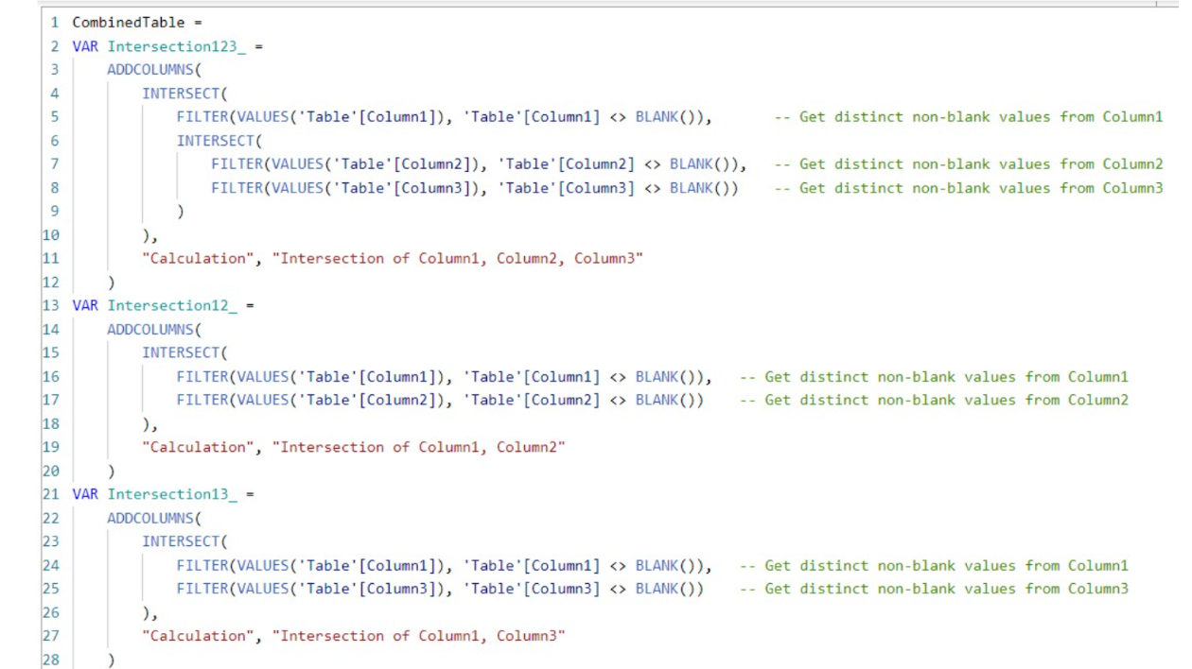Image resolution: width=1192 pixels, height=669 pixels.
Task: Click the nested INTERSECT on line 6
Action: point(215,140)
